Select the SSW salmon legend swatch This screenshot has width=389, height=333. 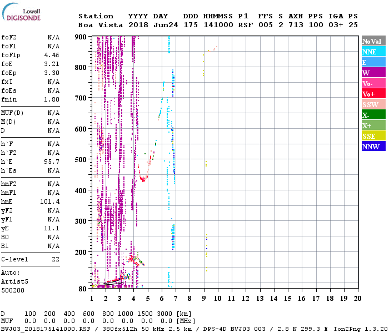373,104
